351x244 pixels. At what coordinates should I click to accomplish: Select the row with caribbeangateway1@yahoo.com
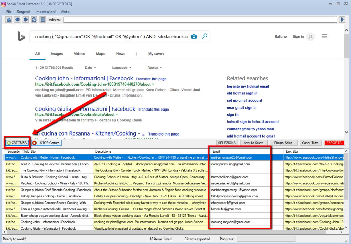[174, 190]
